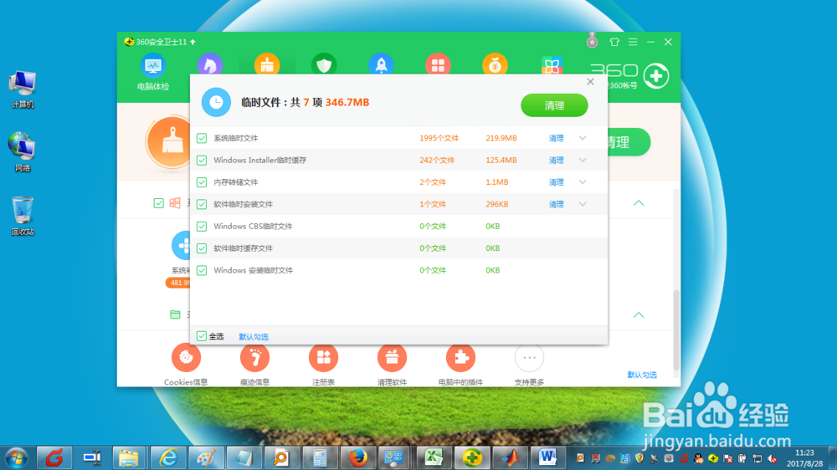Select the computer cleanup broom tab

click(267, 64)
